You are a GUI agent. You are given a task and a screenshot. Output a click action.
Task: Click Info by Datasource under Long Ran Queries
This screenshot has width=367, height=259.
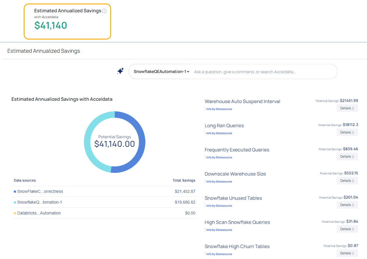click(x=219, y=133)
